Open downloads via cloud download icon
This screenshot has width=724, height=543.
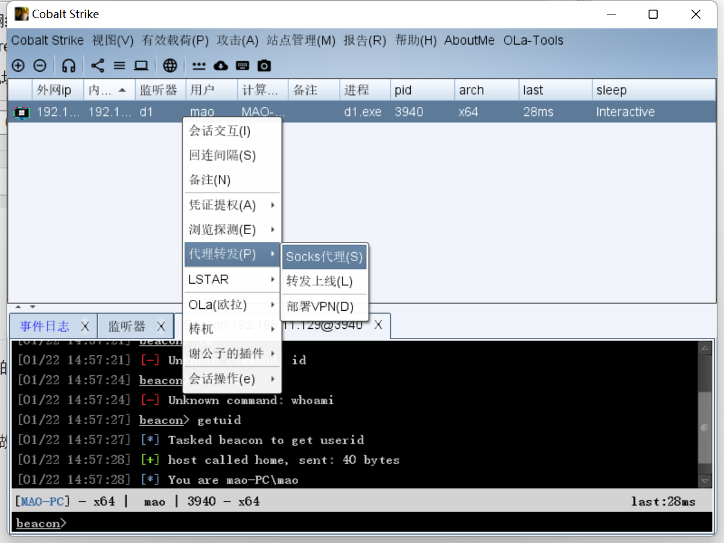(221, 65)
